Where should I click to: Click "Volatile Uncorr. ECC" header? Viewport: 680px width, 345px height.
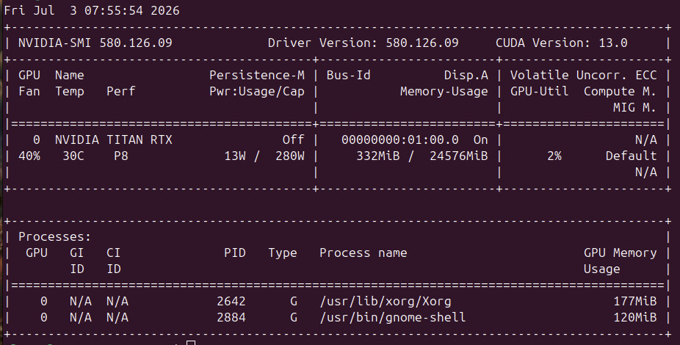583,76
